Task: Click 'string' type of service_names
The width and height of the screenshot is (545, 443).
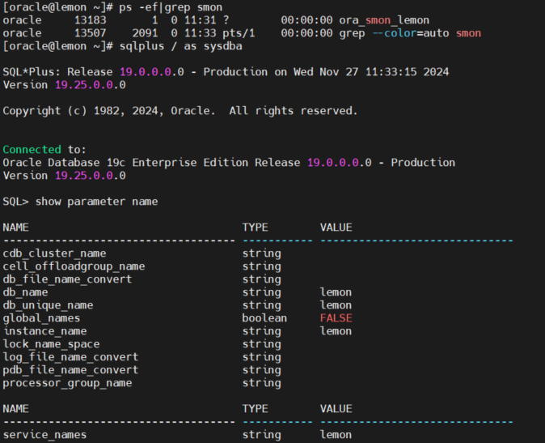Action: point(262,435)
